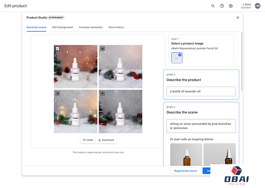Click the c'Balm account avatar

(257, 6)
